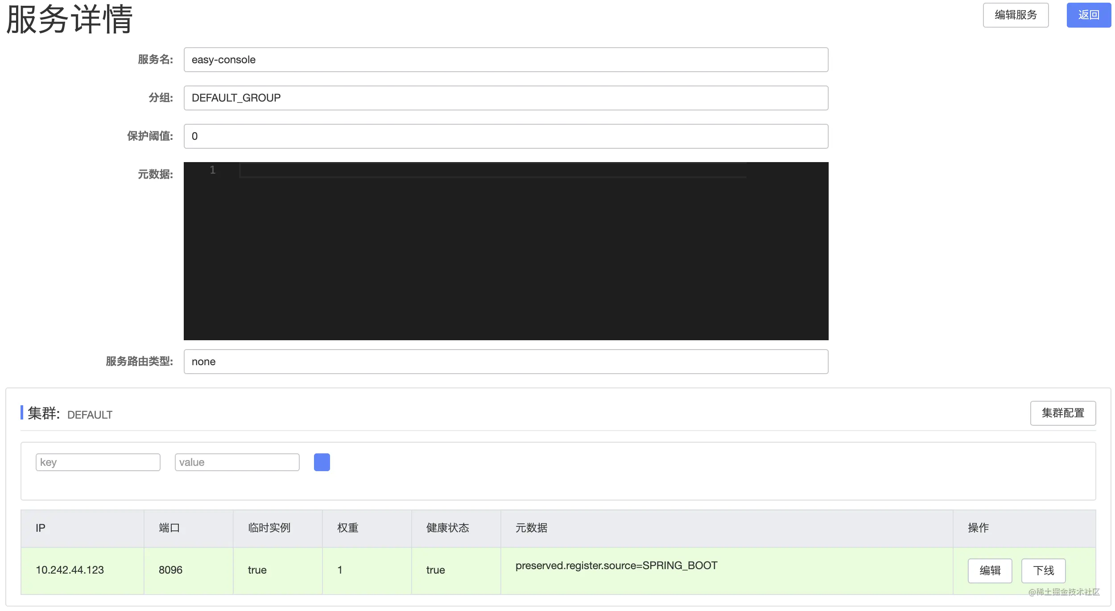The height and width of the screenshot is (611, 1115).
Task: Click line number 1 in the editor gutter
Action: pyautogui.click(x=213, y=170)
